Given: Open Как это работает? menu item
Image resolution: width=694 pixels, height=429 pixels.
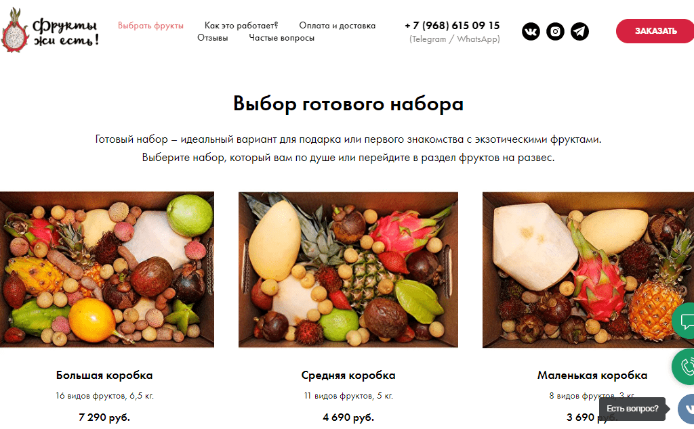Looking at the screenshot, I should point(241,26).
